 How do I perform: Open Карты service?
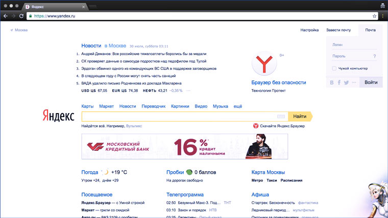pos(87,106)
